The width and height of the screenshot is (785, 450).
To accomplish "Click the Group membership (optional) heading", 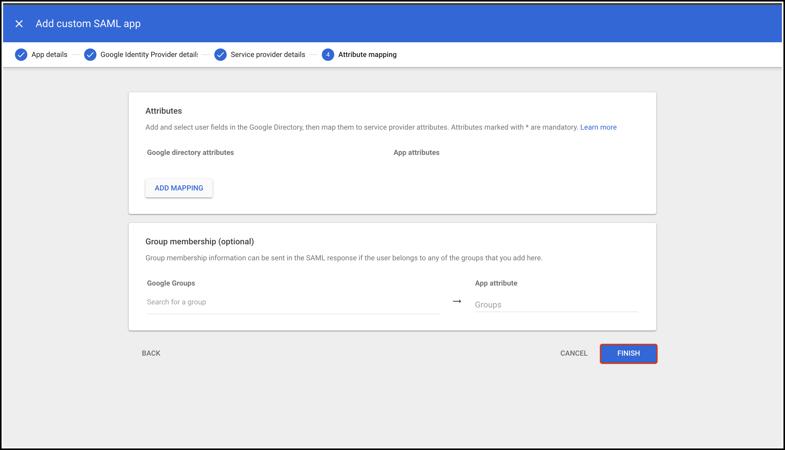I will coord(199,241).
